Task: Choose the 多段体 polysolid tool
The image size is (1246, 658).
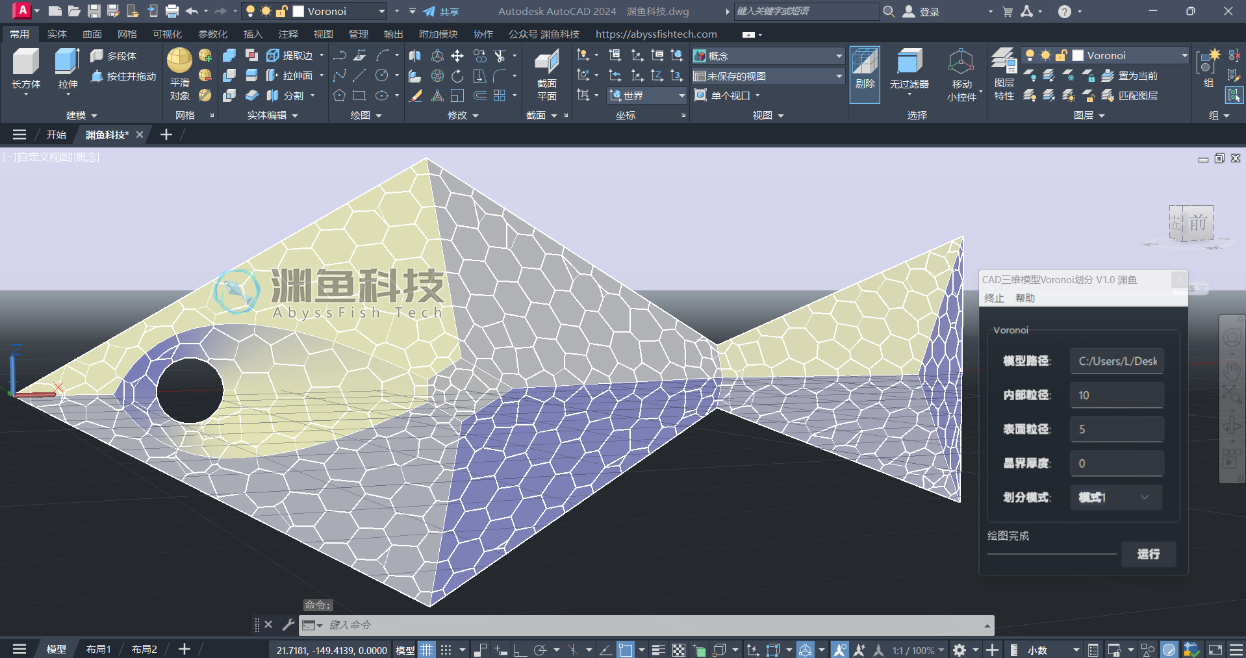Action: pyautogui.click(x=114, y=56)
